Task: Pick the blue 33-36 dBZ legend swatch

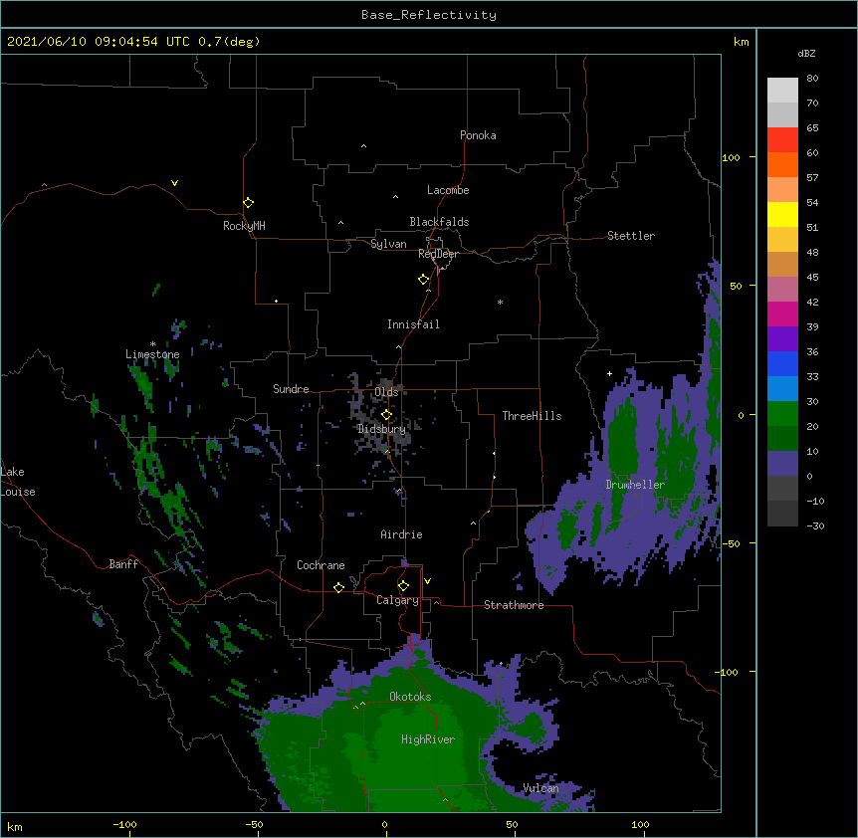Action: point(782,363)
